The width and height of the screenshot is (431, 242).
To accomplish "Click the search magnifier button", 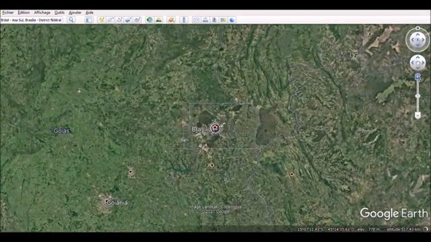I will (x=71, y=19).
